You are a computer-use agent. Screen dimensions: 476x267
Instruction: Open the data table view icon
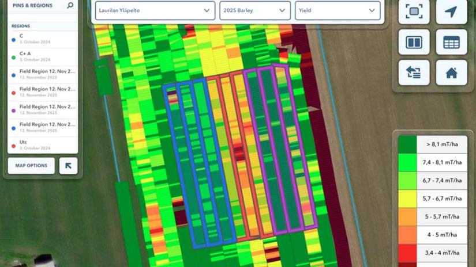pyautogui.click(x=451, y=43)
